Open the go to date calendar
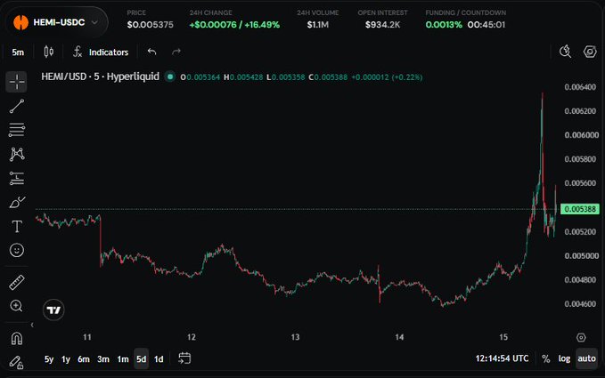The width and height of the screenshot is (605, 378). [x=184, y=358]
